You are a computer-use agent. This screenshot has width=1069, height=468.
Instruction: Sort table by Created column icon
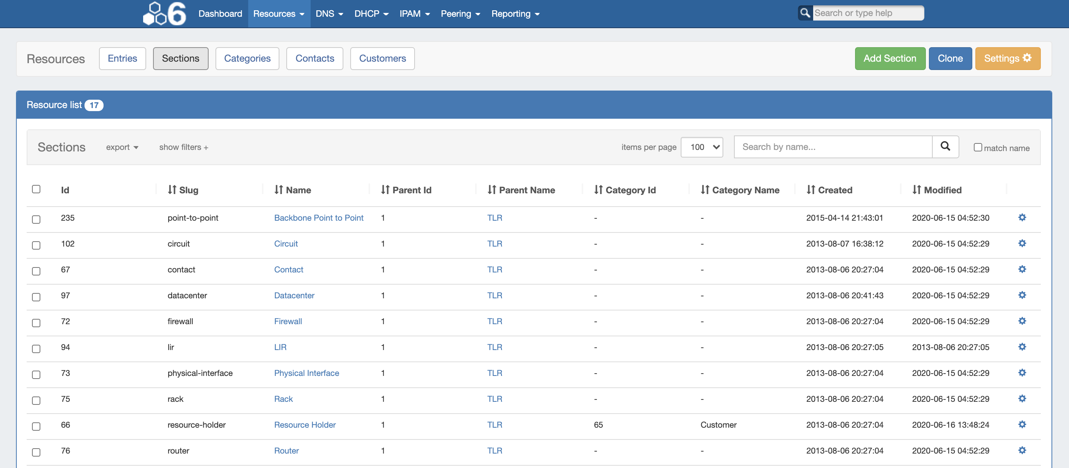(x=811, y=189)
